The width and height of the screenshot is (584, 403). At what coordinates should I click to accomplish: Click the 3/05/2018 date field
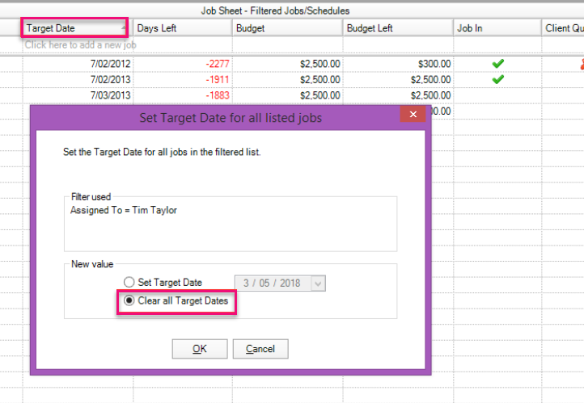[x=272, y=283]
